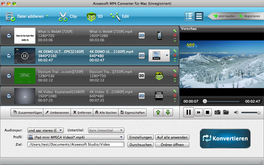Click Auf alle anwenden button
This screenshot has width=264, height=165.
tap(172, 137)
